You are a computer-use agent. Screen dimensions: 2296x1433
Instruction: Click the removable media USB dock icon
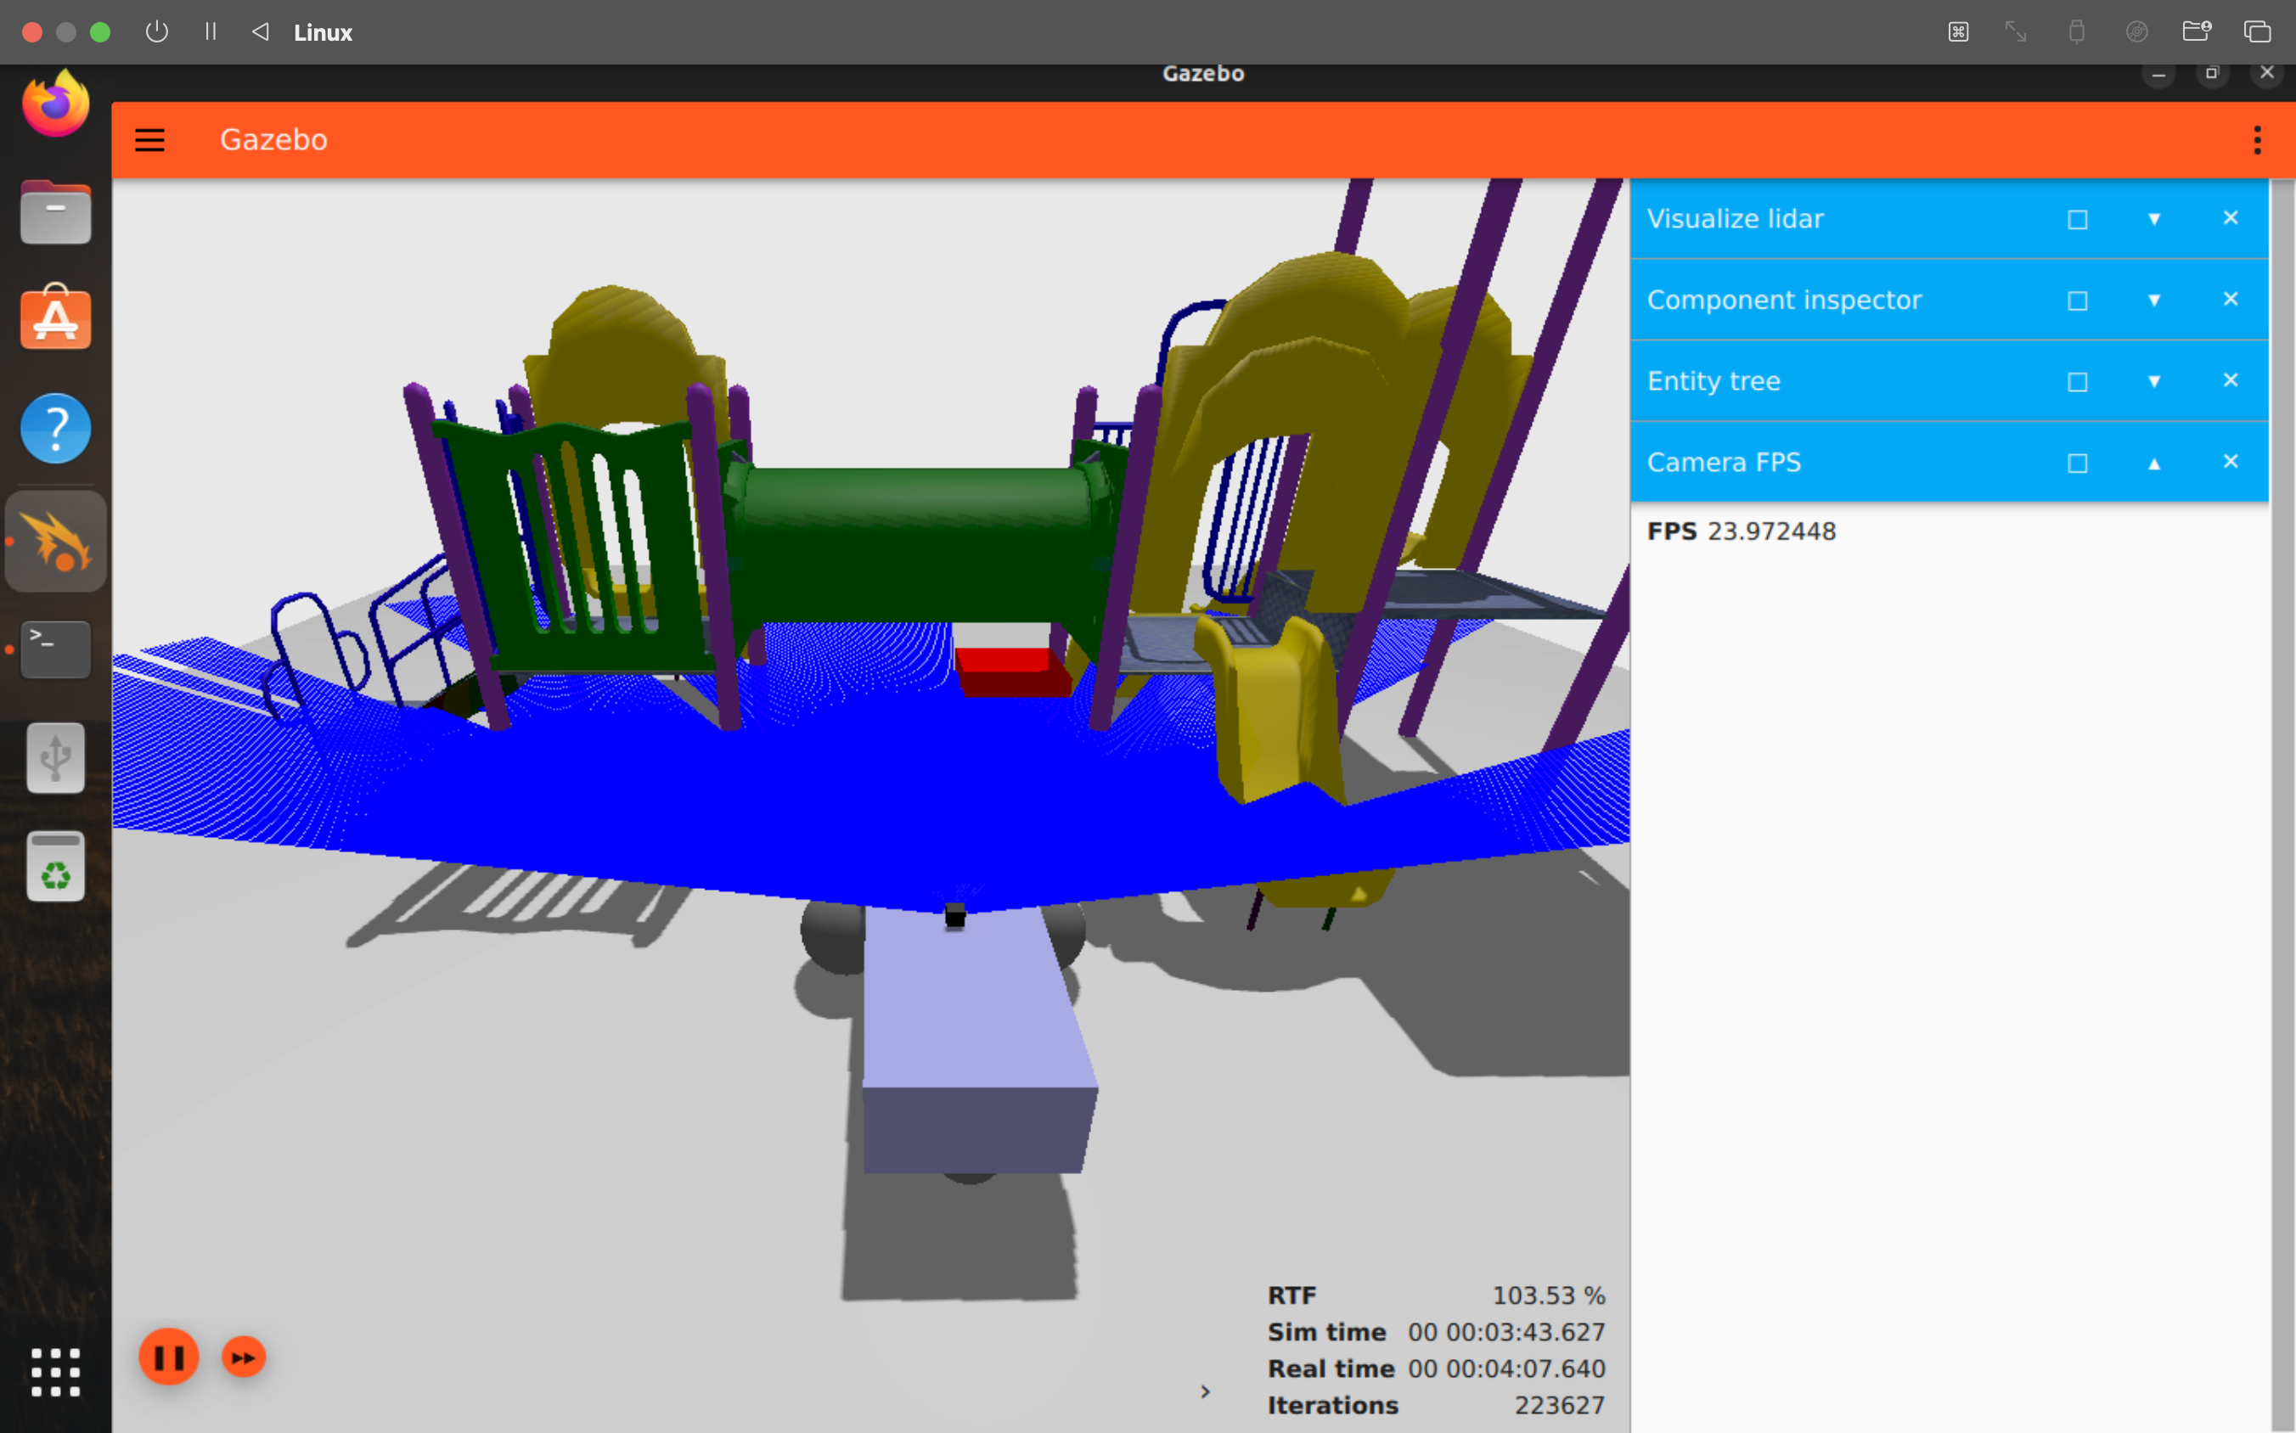click(54, 757)
